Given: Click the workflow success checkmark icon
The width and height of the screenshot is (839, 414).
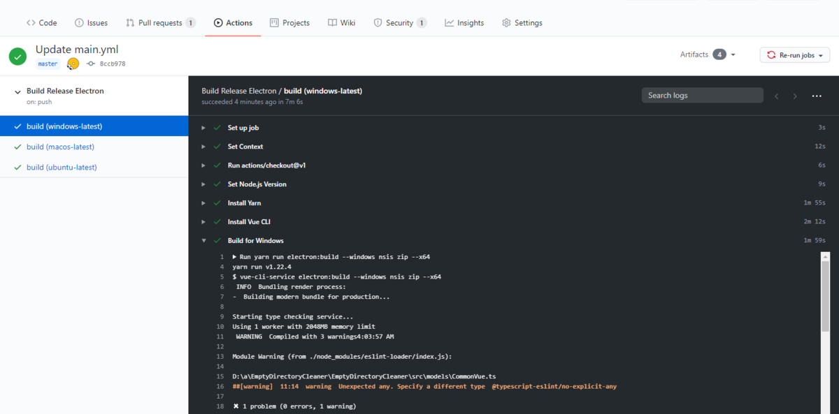Looking at the screenshot, I should (x=18, y=57).
